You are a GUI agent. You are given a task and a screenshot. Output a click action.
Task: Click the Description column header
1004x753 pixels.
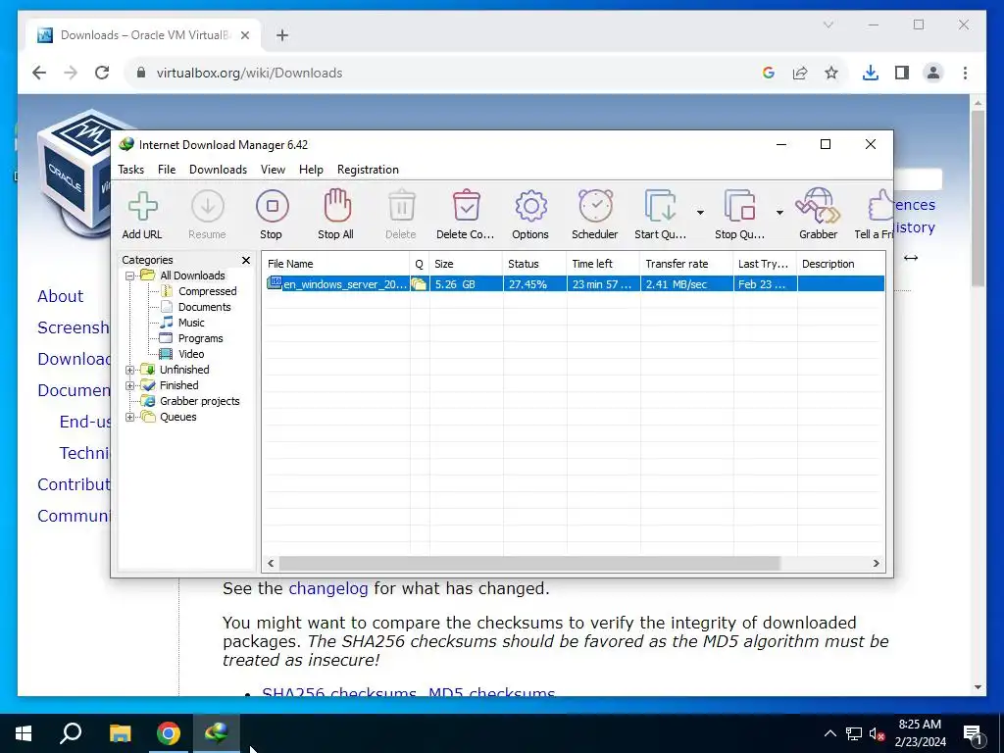pyautogui.click(x=840, y=264)
